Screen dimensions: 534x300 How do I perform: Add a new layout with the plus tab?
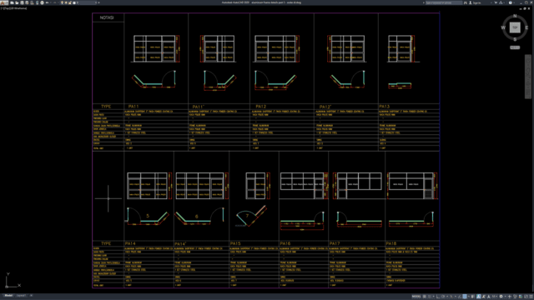[x=31, y=296]
